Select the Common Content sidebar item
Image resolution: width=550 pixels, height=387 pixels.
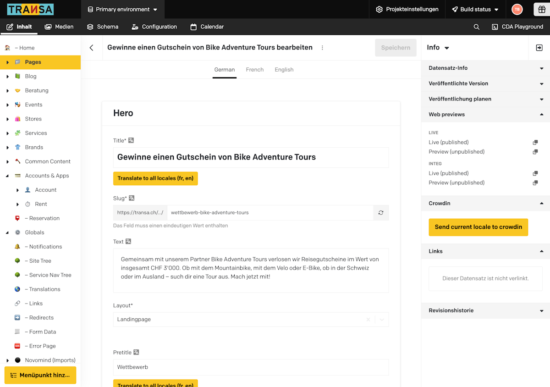(40, 161)
